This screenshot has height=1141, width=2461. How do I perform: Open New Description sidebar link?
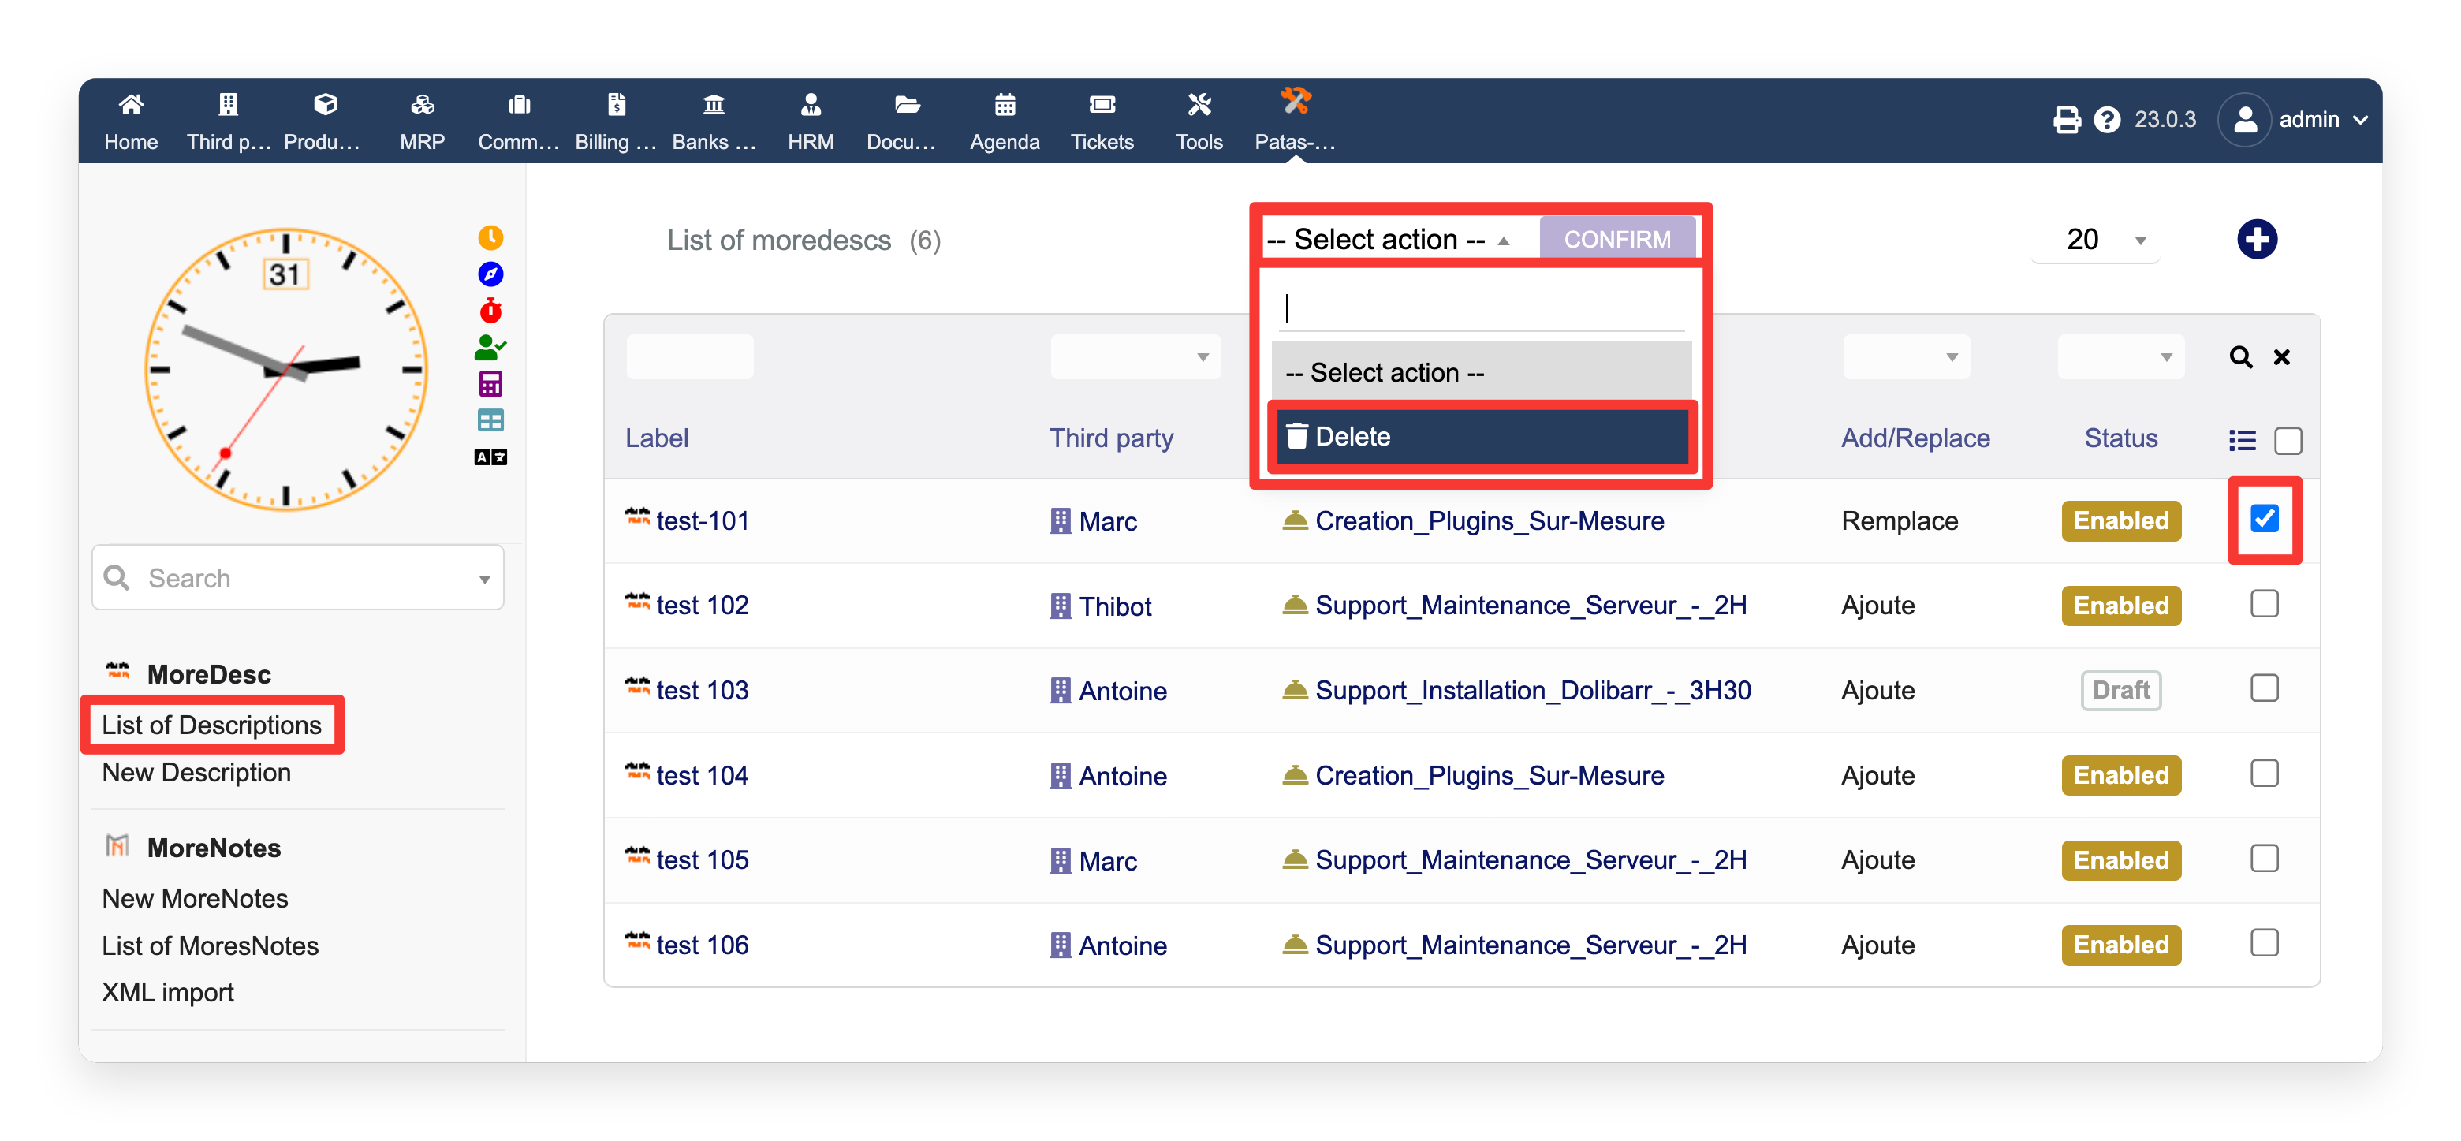[x=196, y=772]
